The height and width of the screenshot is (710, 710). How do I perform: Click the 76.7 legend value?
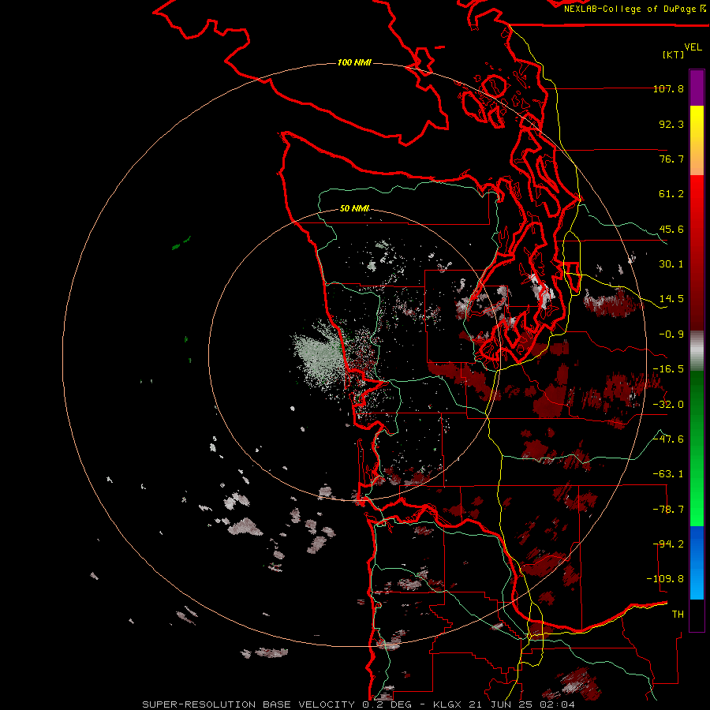[x=671, y=159]
